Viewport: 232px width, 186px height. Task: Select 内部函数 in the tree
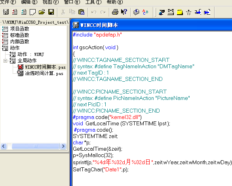tap(19, 42)
